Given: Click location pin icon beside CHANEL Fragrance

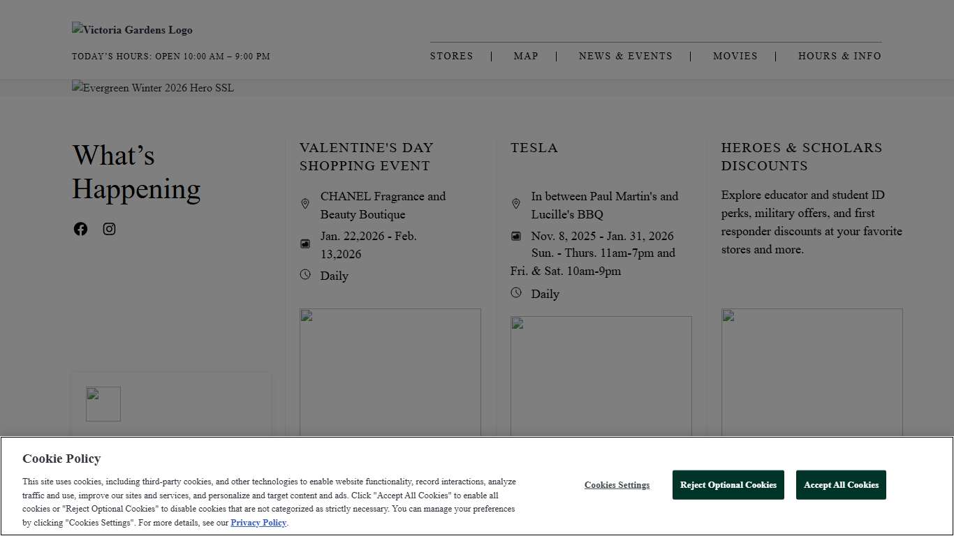Looking at the screenshot, I should pos(305,204).
